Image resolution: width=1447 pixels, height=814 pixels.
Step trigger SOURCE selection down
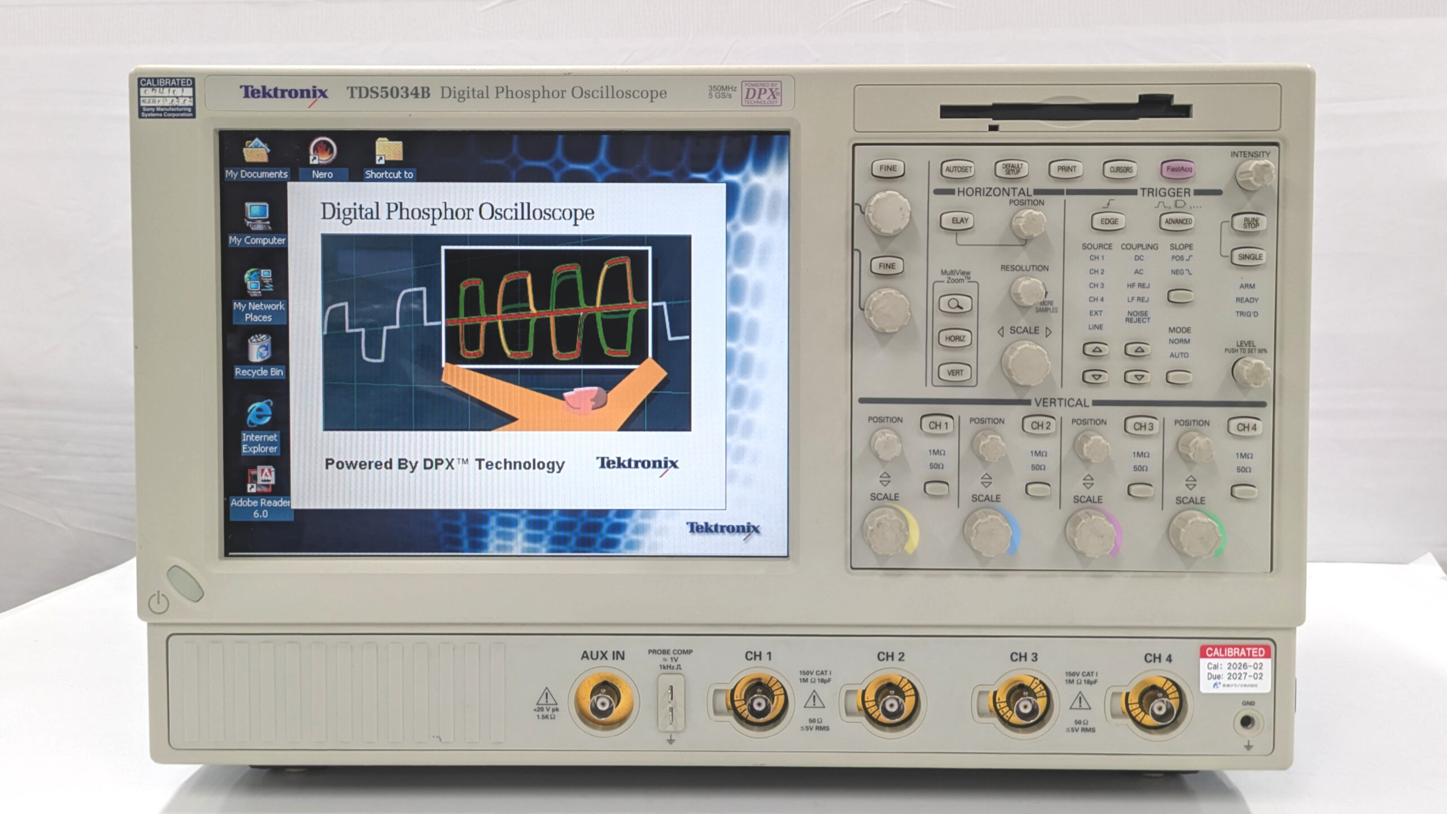point(1096,376)
